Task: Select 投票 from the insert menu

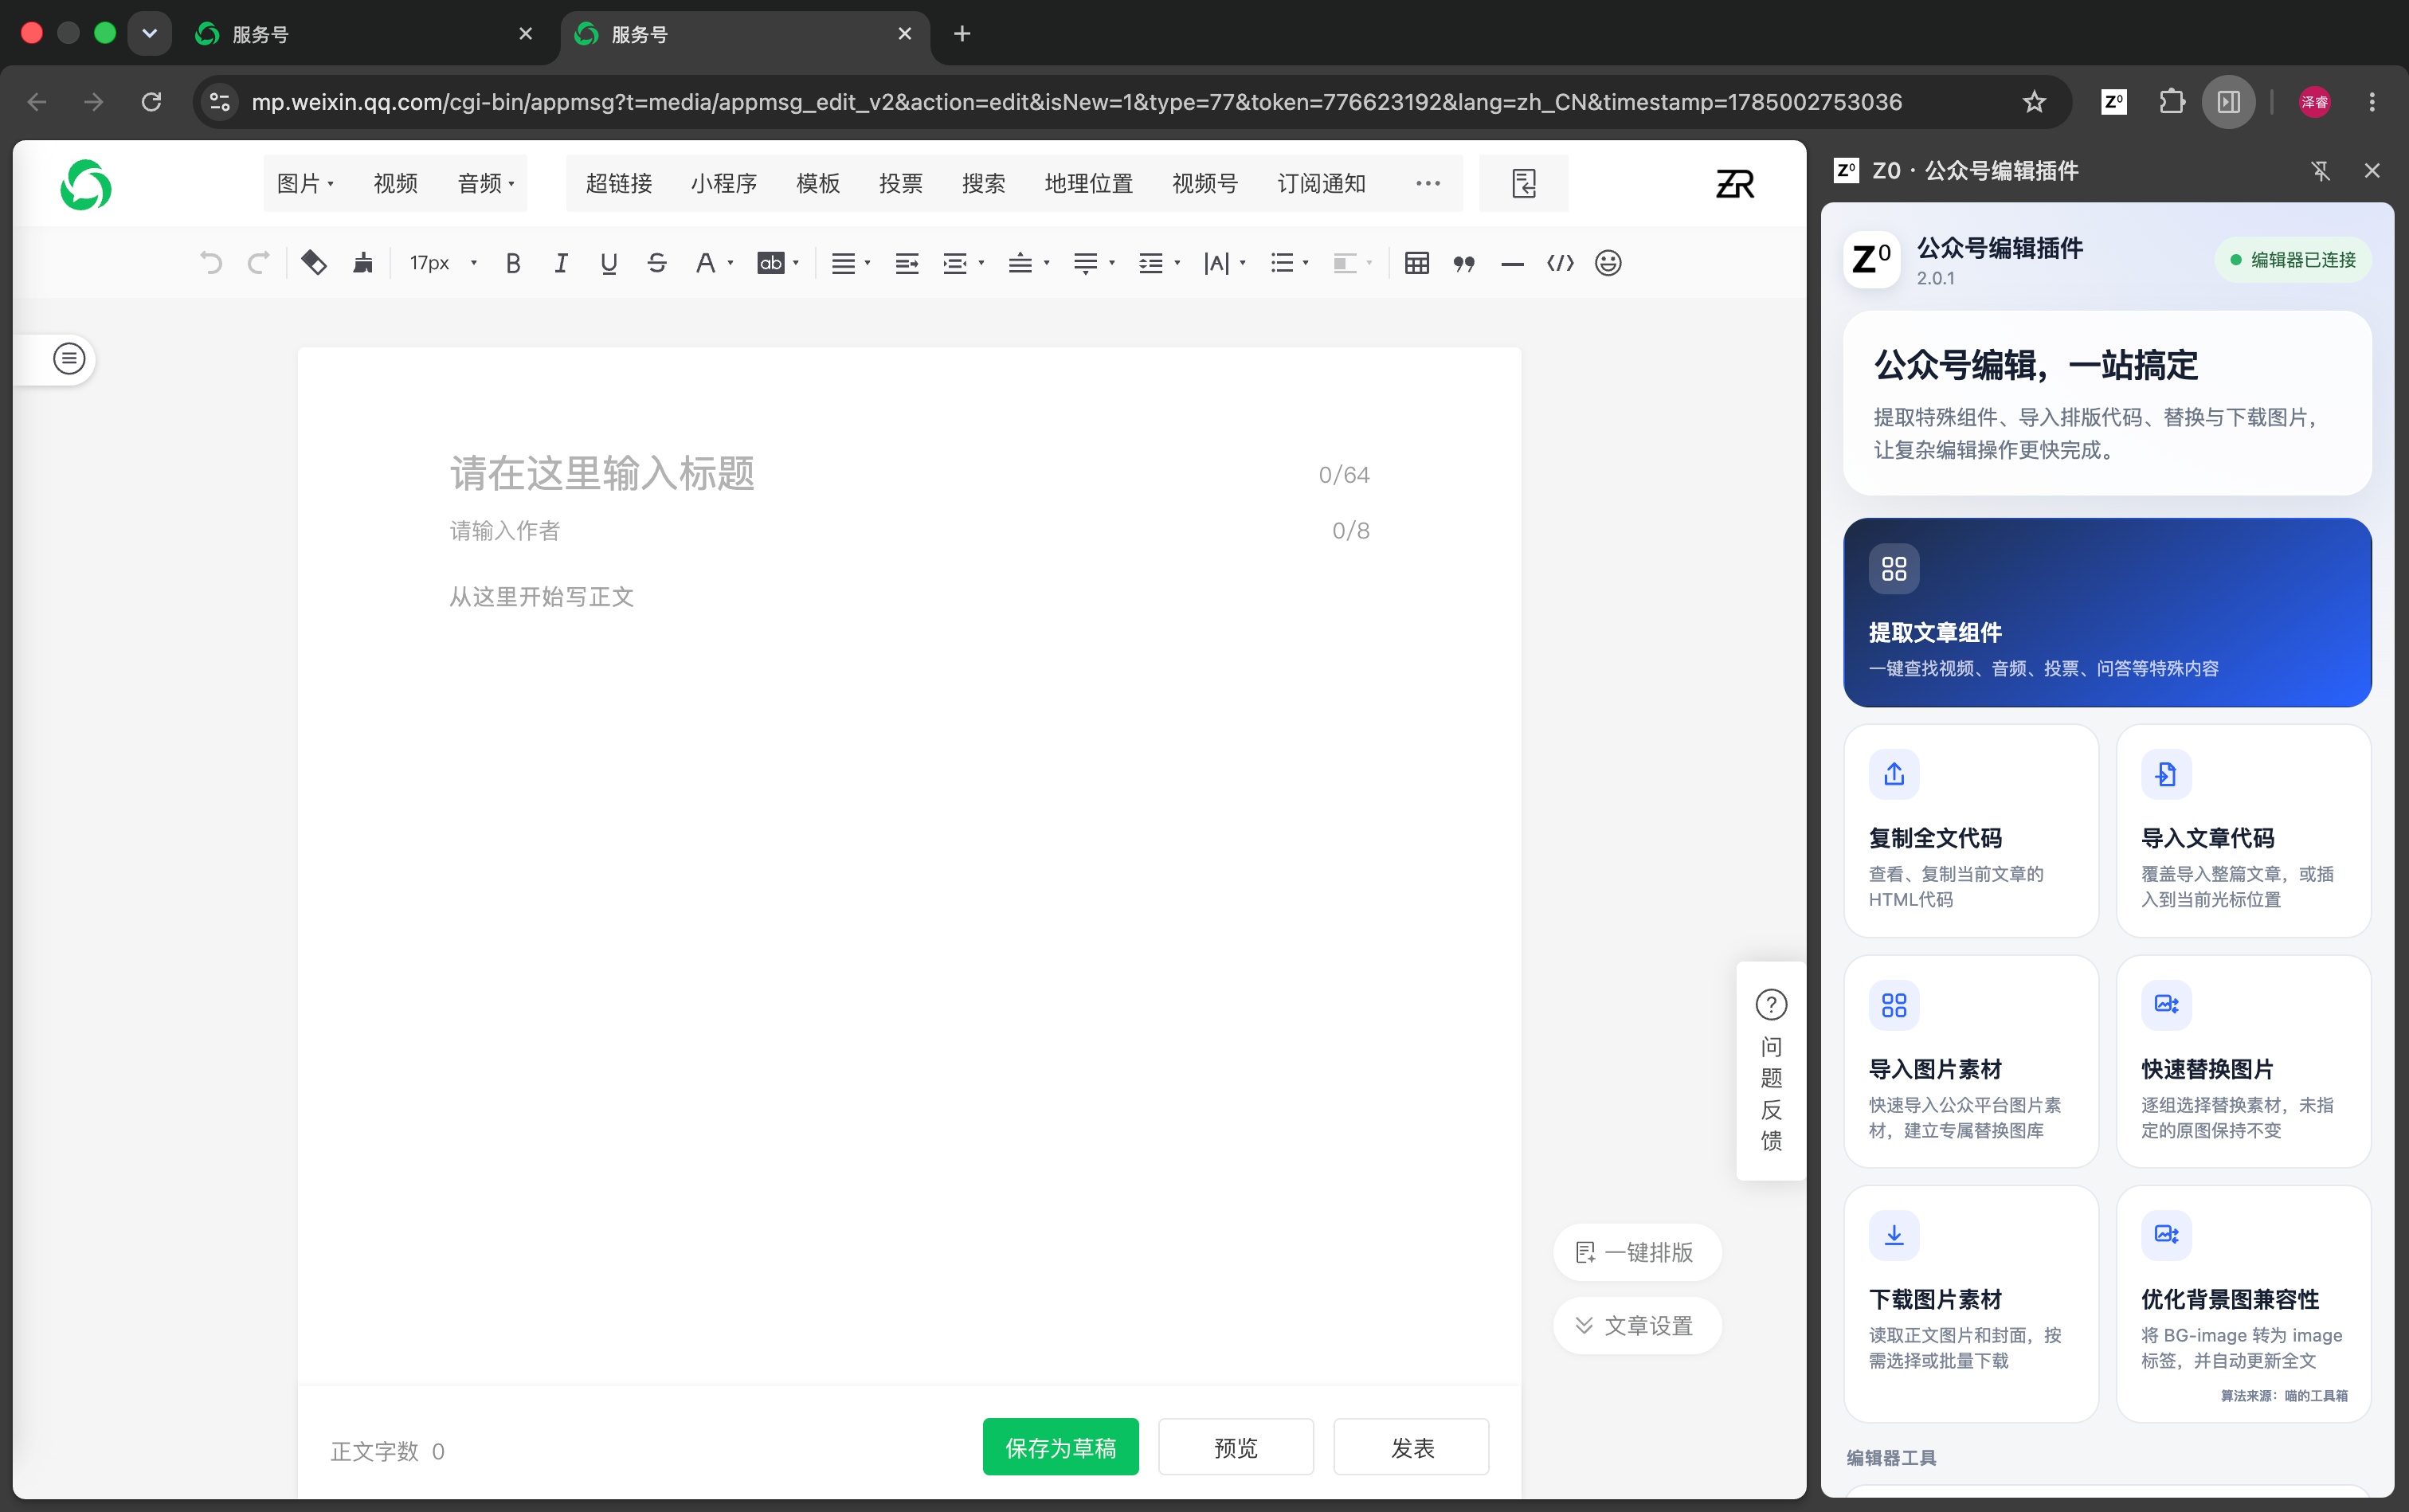Action: tap(900, 183)
